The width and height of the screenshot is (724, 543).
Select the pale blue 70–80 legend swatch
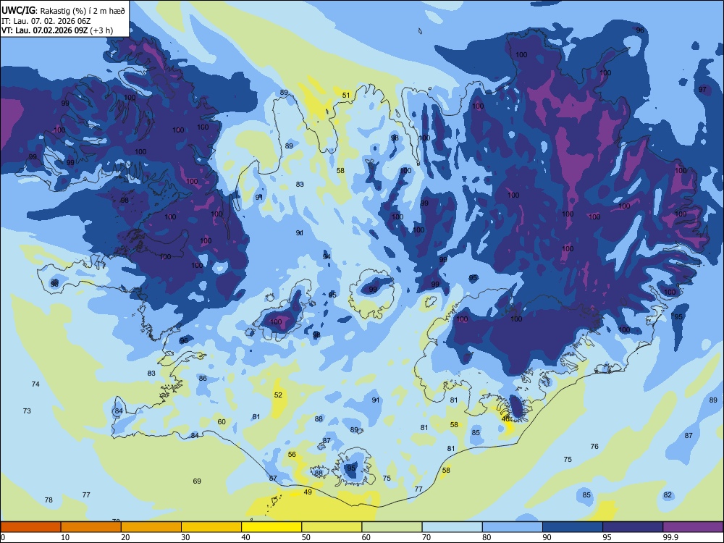pyautogui.click(x=452, y=527)
